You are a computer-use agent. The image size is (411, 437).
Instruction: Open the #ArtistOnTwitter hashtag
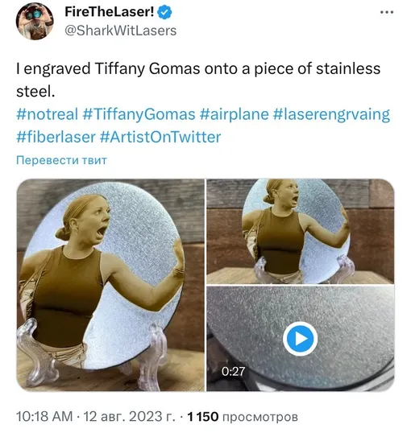160,137
